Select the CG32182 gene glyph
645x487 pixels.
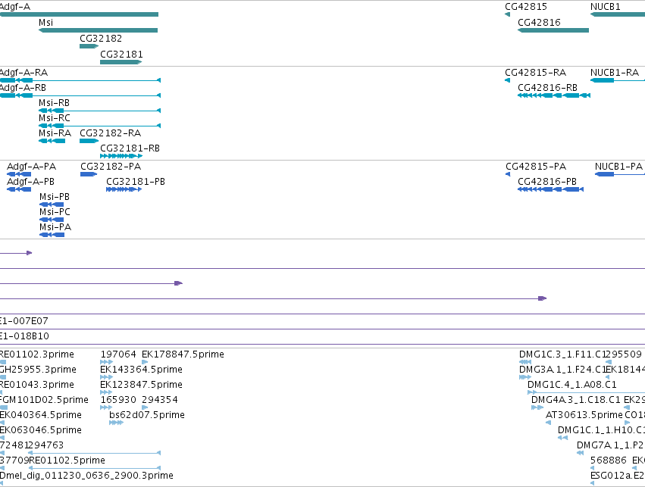89,46
